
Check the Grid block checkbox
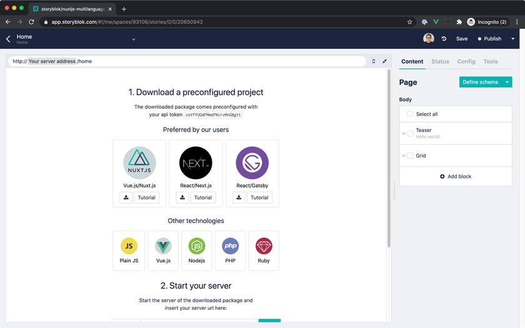(x=410, y=156)
